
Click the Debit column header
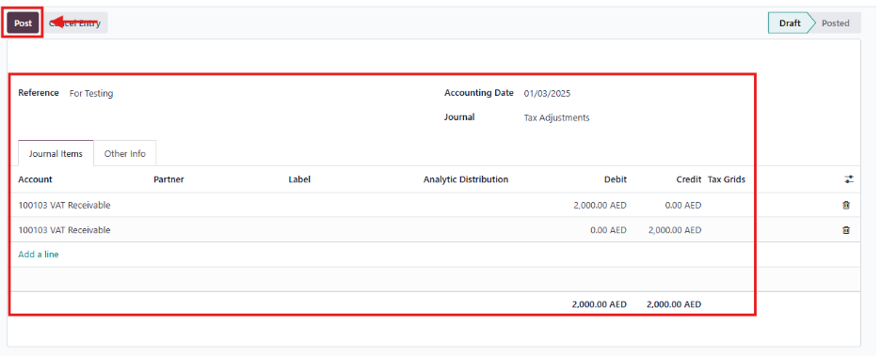pos(616,179)
